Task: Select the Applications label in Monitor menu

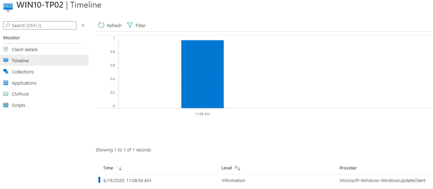Action: [24, 83]
